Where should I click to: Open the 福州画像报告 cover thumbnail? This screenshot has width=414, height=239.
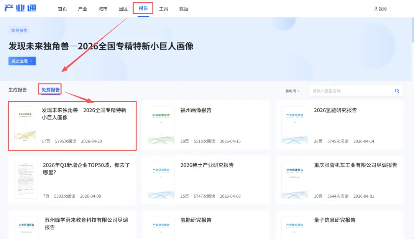(x=161, y=125)
